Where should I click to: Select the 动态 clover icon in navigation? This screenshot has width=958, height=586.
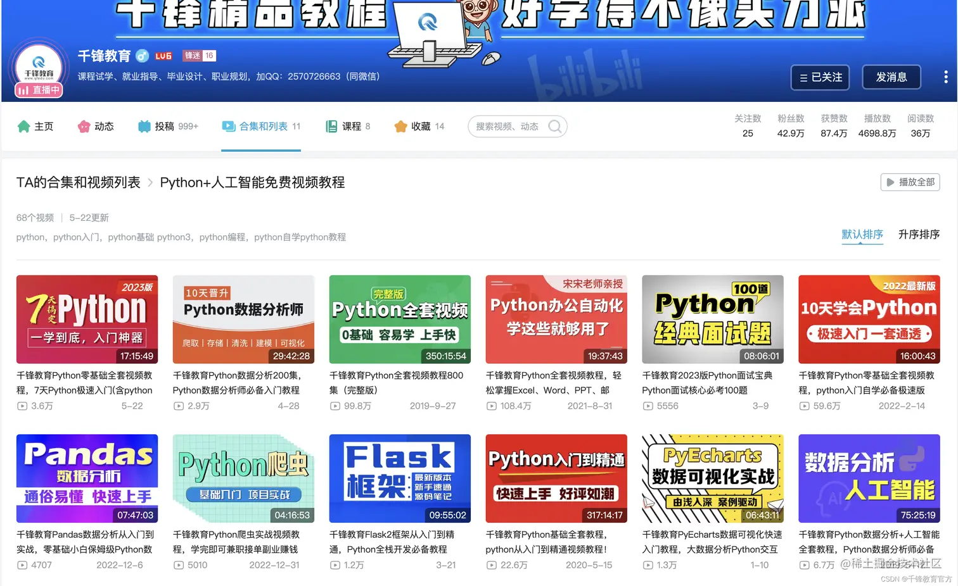(84, 126)
